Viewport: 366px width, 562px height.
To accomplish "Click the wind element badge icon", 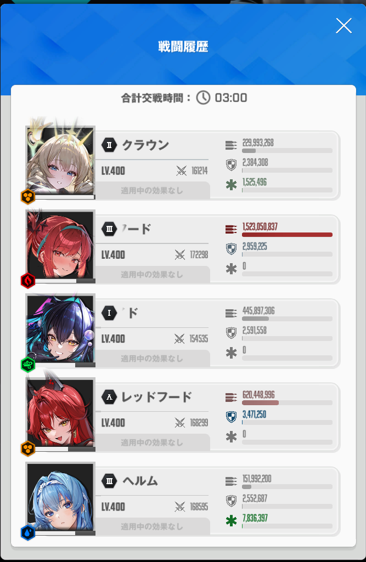I will (x=28, y=365).
